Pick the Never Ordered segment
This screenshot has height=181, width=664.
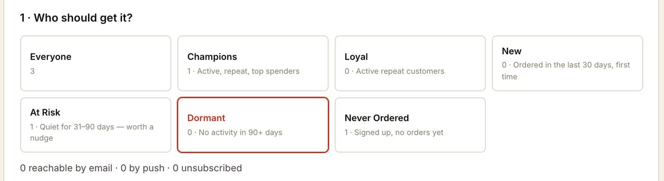(x=410, y=125)
